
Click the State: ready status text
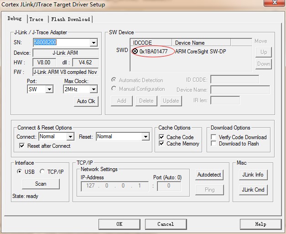(26, 196)
